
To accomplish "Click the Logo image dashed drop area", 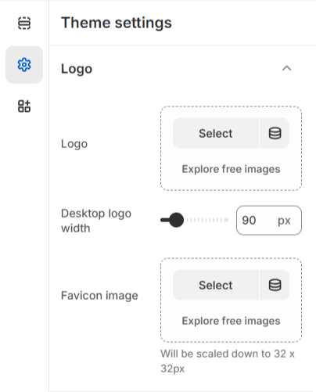I will pos(231,149).
